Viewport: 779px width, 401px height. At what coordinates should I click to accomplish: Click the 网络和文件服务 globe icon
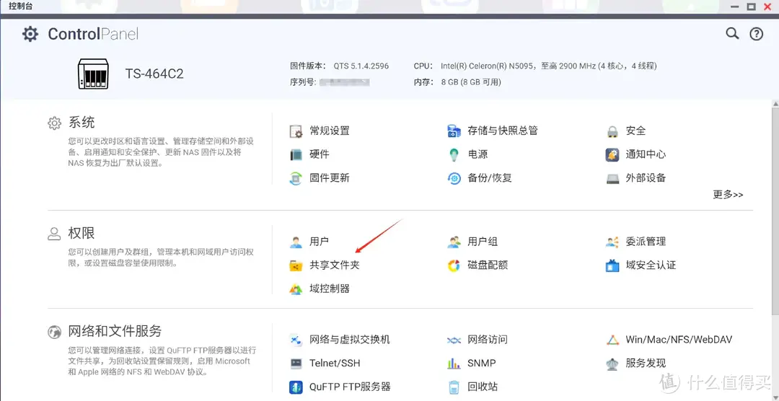pyautogui.click(x=54, y=332)
